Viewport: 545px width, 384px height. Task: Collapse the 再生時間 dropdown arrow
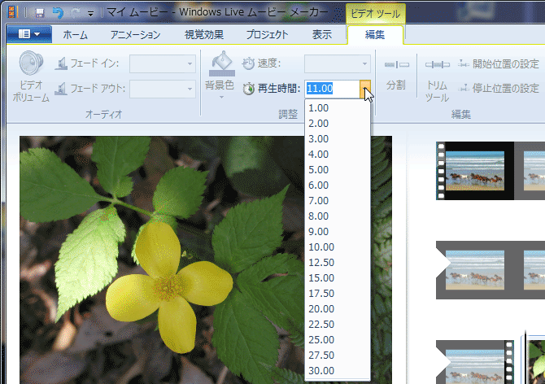coord(366,89)
